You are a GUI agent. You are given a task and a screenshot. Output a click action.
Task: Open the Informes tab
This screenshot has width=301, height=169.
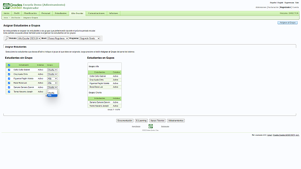[113, 14]
